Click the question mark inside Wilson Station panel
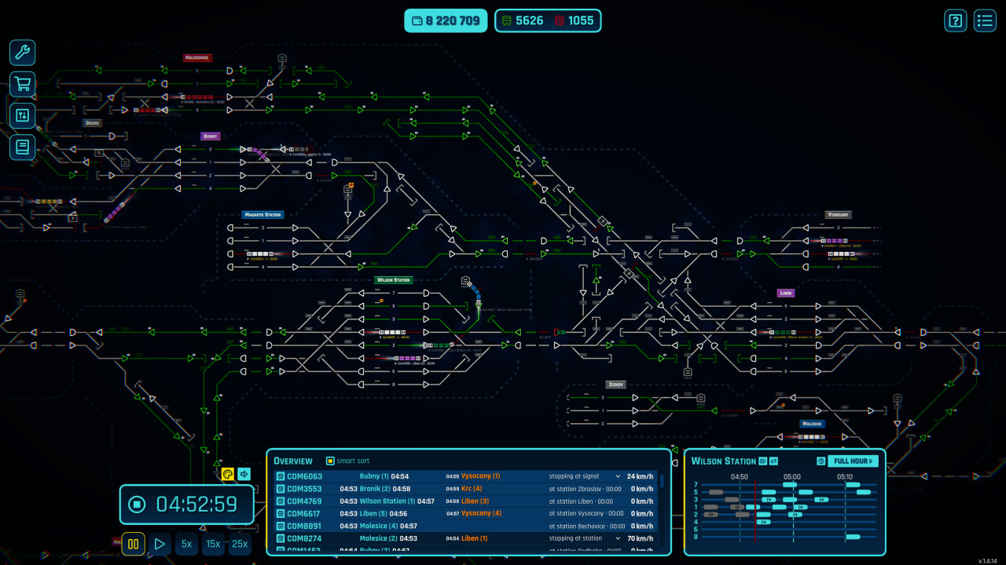Viewport: 1006px width, 565px height. tap(820, 461)
